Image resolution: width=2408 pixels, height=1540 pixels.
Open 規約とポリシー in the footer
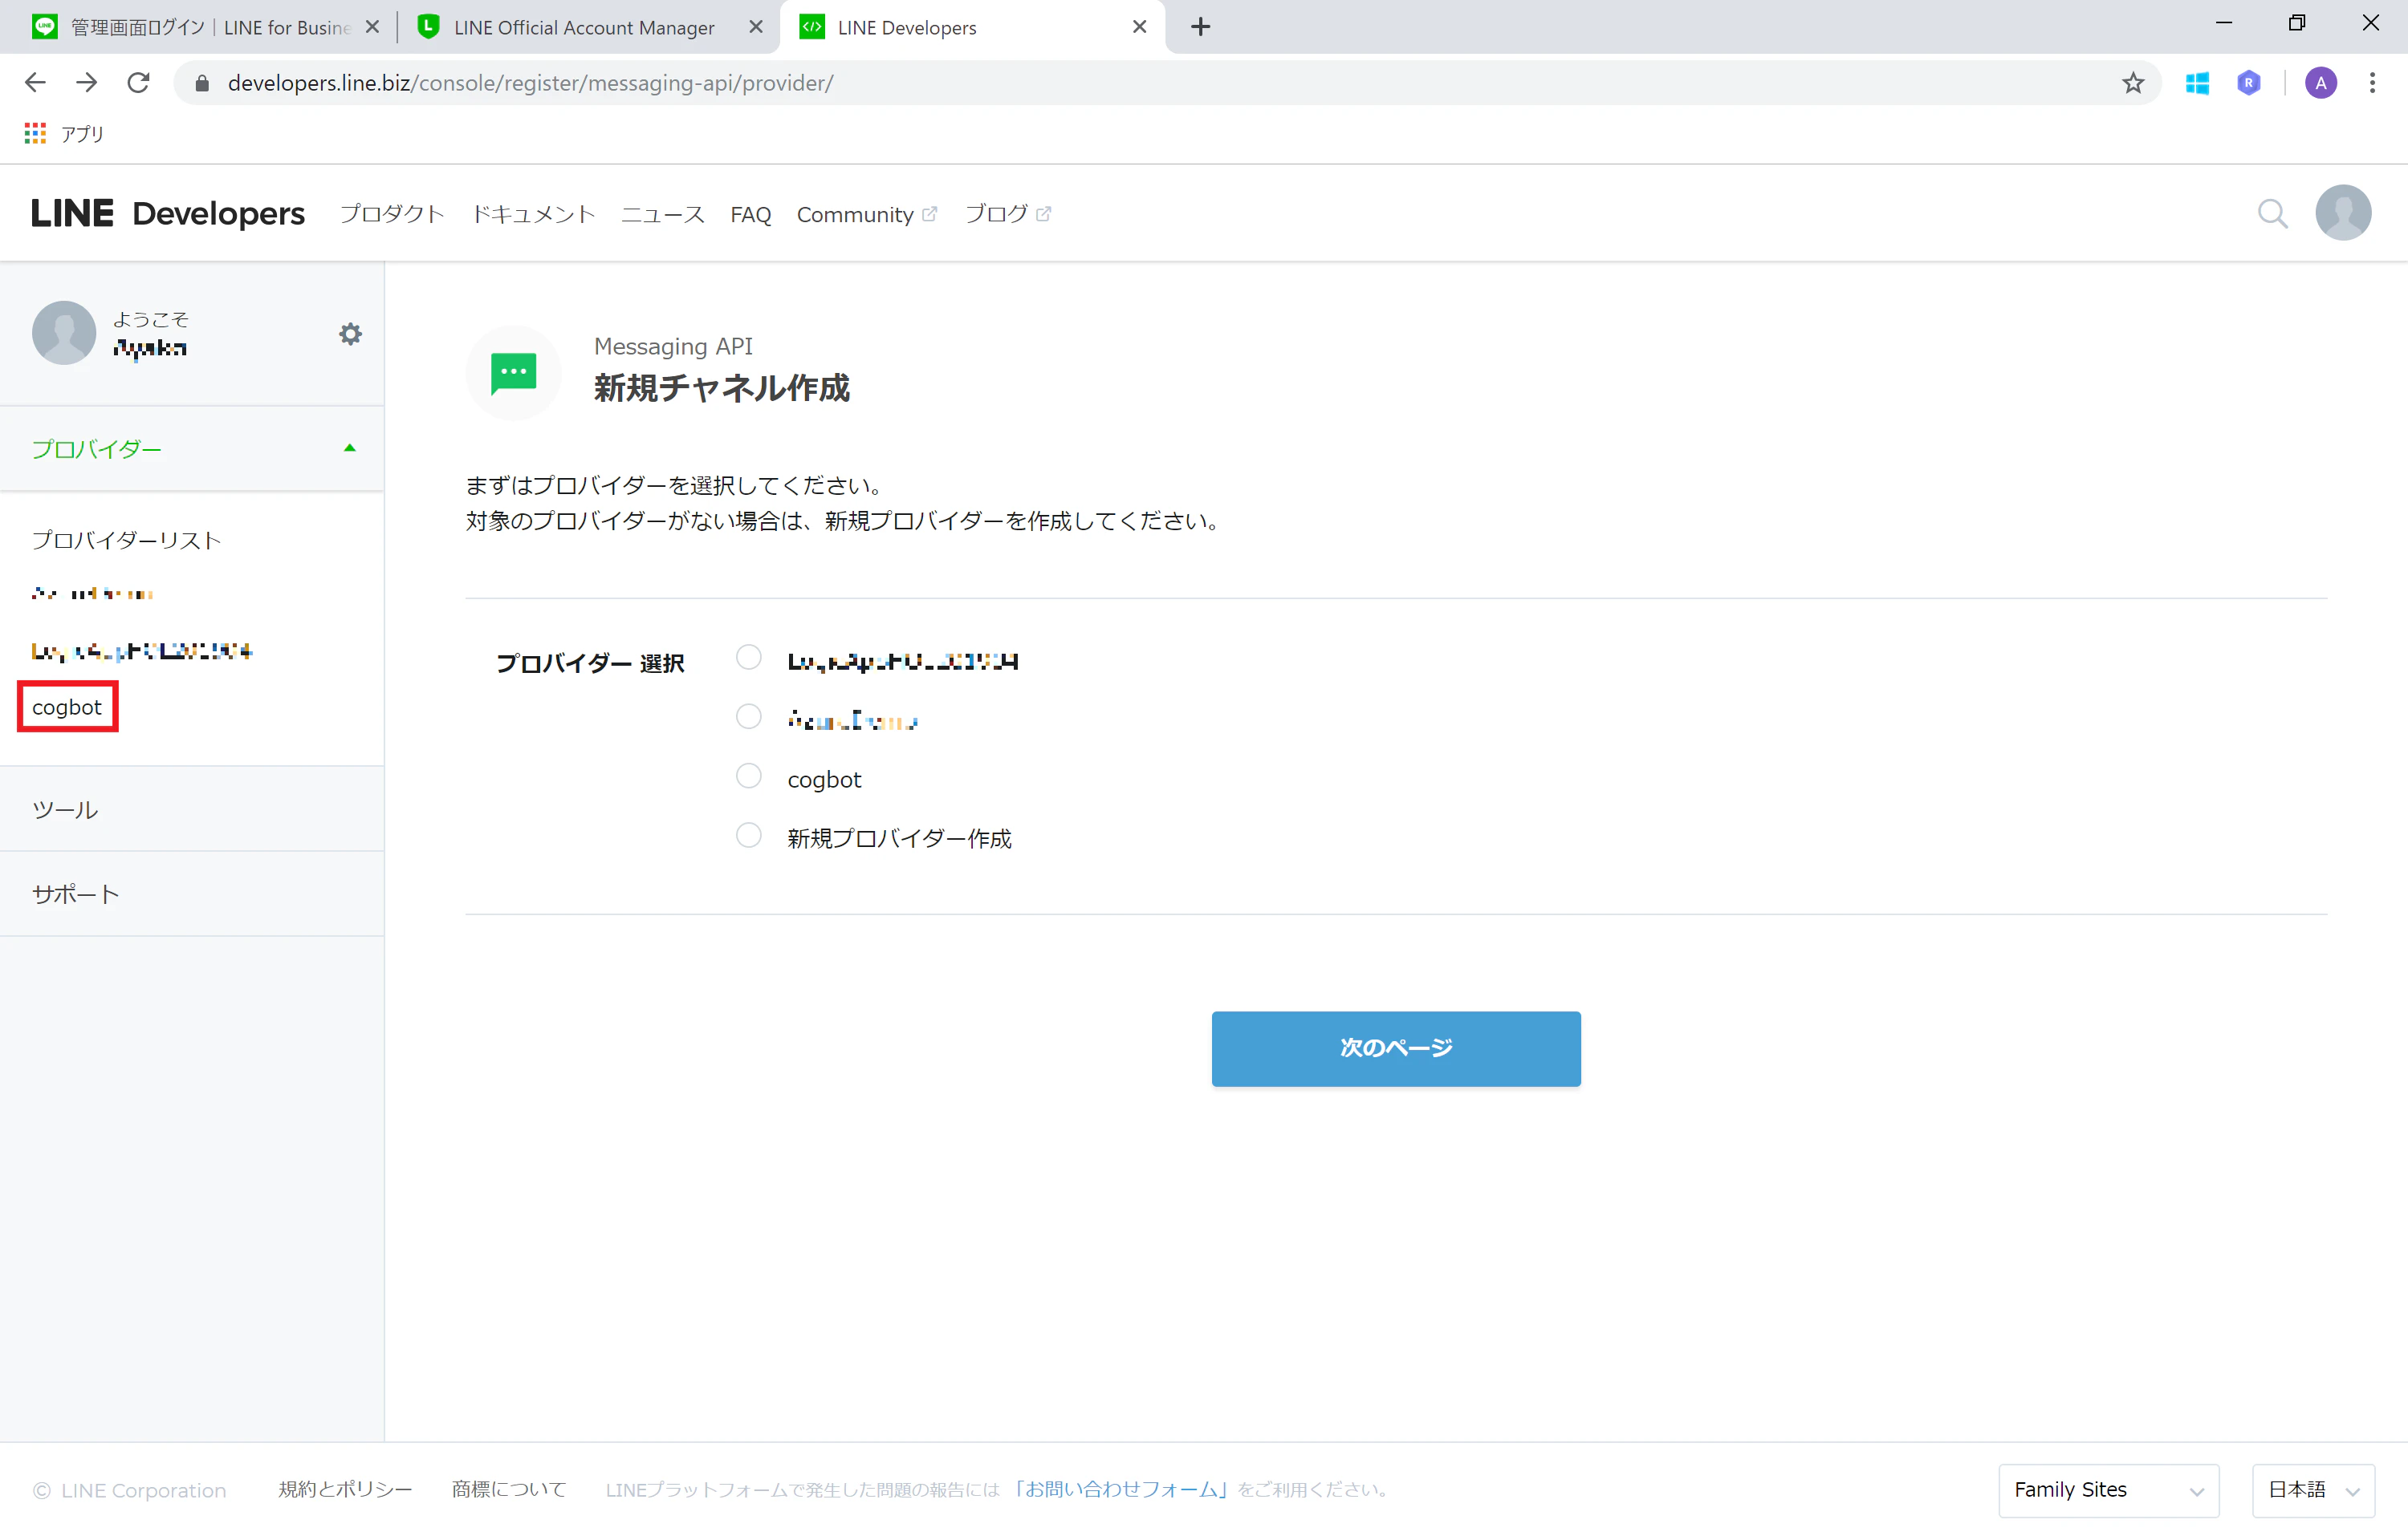[x=345, y=1489]
